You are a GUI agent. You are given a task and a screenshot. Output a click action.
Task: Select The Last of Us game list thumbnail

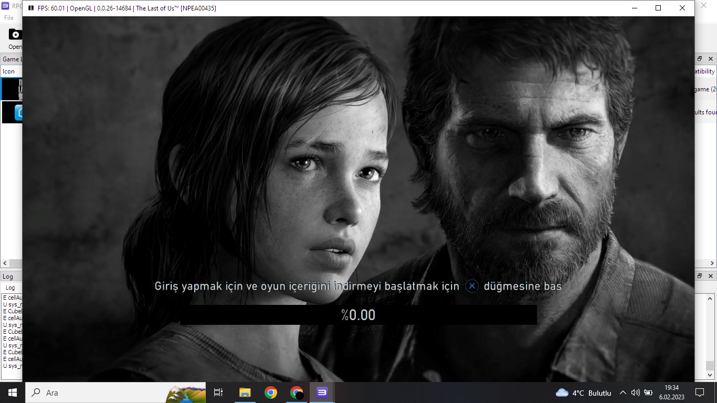(x=12, y=89)
